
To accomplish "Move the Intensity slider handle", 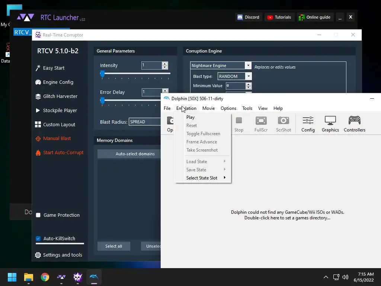I will click(x=102, y=74).
